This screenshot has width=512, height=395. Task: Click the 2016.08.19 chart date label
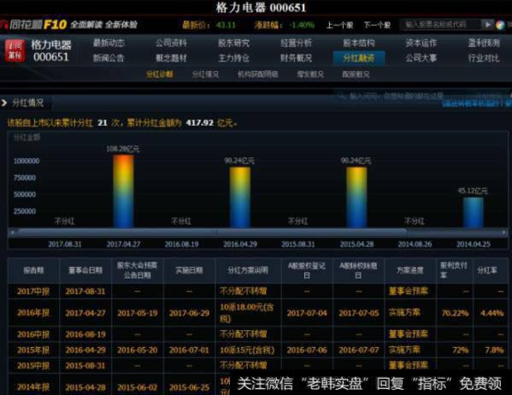(x=181, y=244)
